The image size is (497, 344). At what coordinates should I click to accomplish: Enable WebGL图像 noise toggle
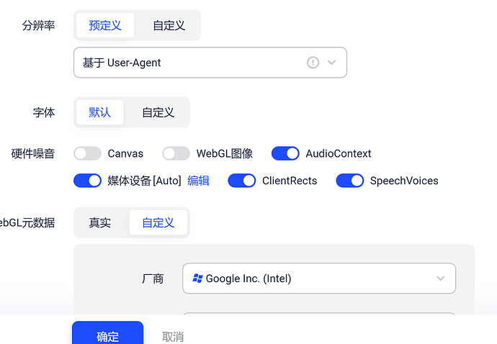click(176, 153)
